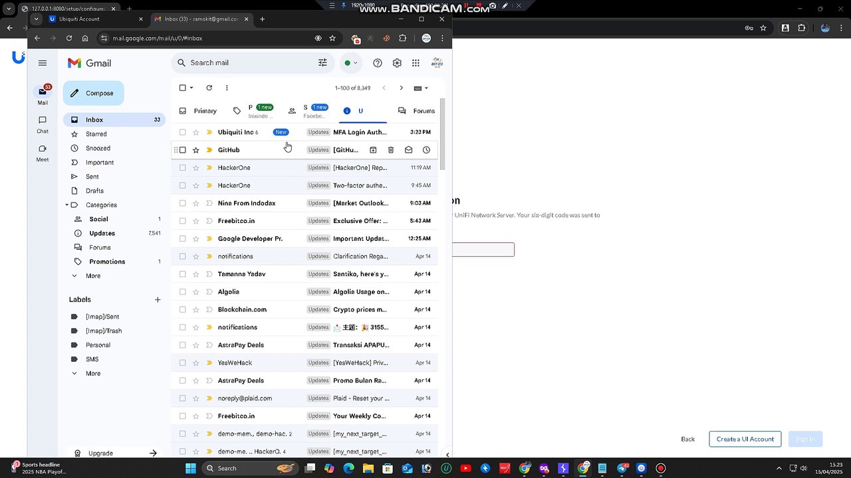Expand the select-all dropdown arrow
851x478 pixels.
(x=191, y=88)
